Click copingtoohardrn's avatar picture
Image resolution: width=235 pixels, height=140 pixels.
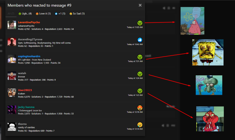click(12, 59)
